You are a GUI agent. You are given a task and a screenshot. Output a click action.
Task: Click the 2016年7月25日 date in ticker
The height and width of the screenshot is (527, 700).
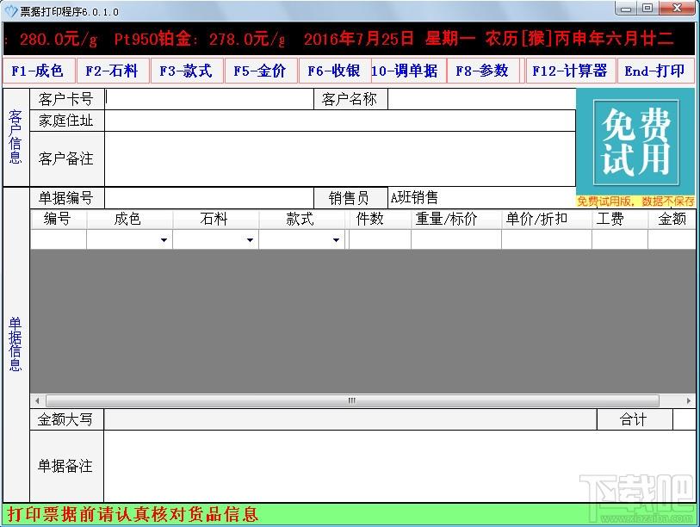(x=358, y=39)
